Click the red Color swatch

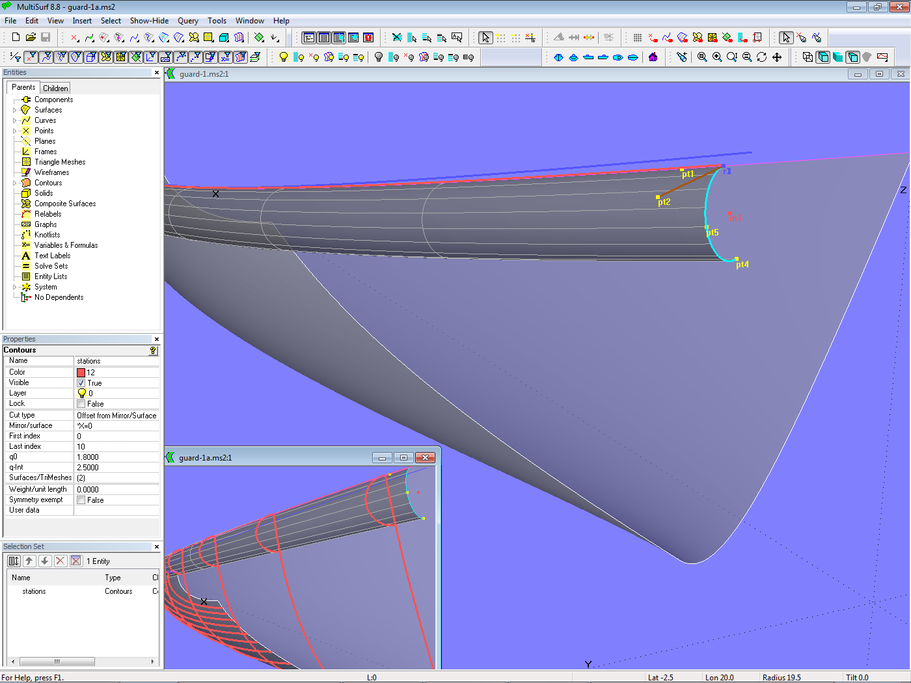[81, 373]
